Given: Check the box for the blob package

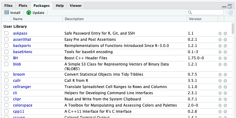Looking at the screenshot, I should pos(6,64).
